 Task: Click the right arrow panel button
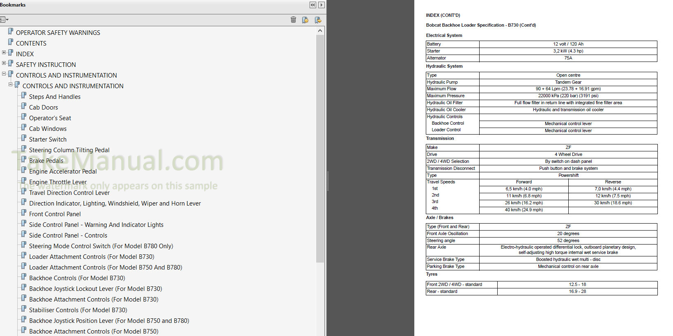322,5
